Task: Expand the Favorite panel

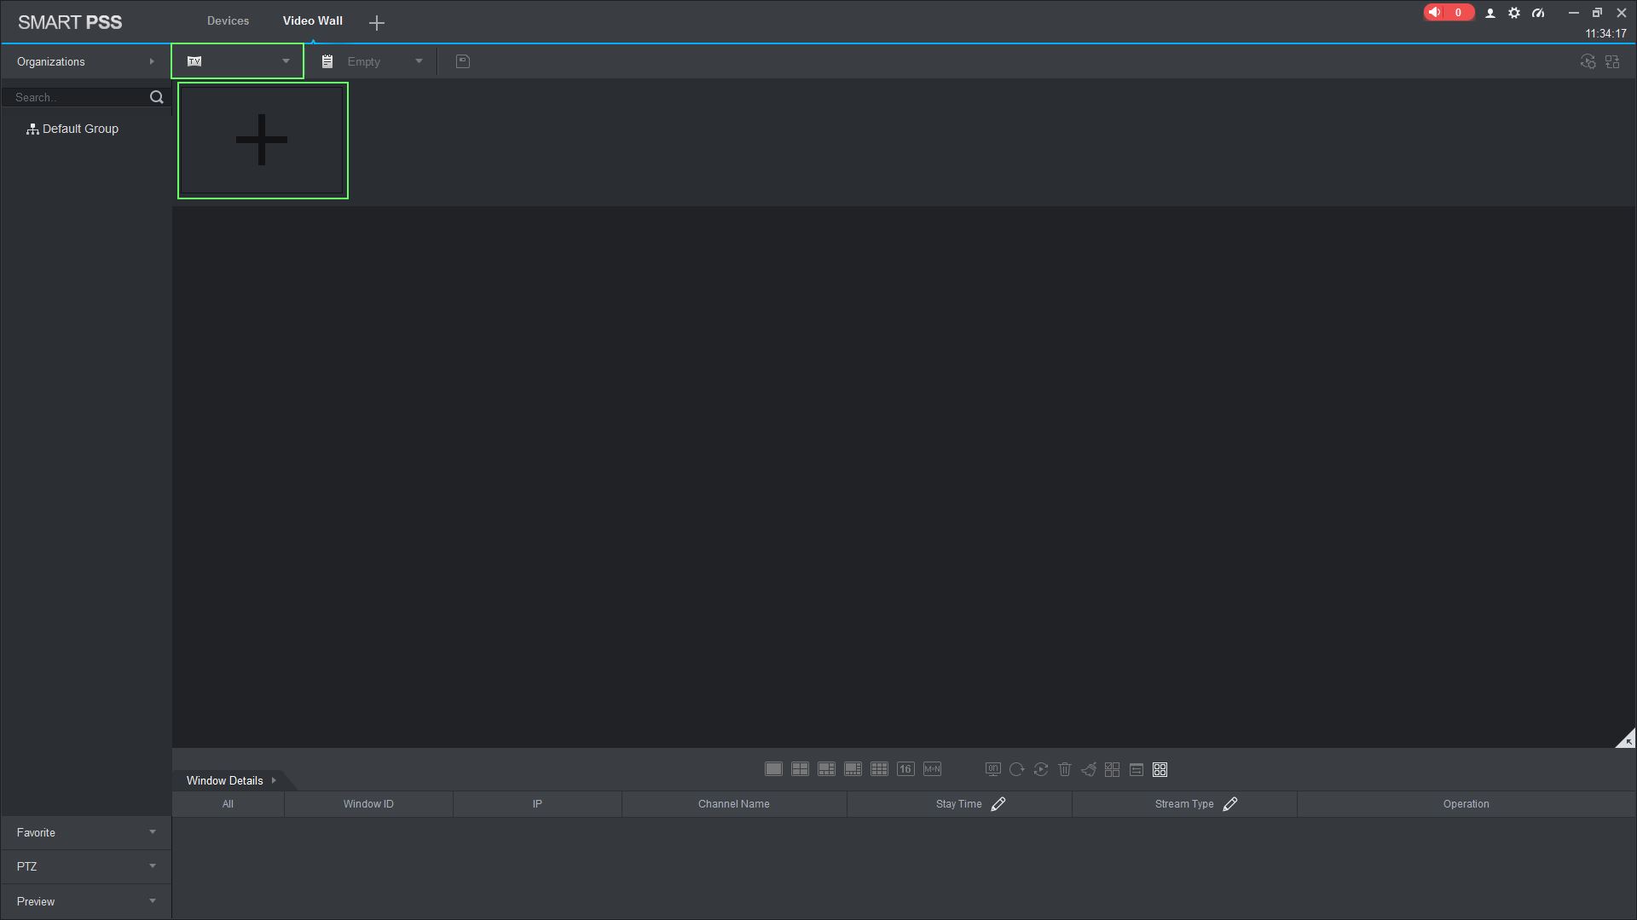Action: (x=85, y=832)
